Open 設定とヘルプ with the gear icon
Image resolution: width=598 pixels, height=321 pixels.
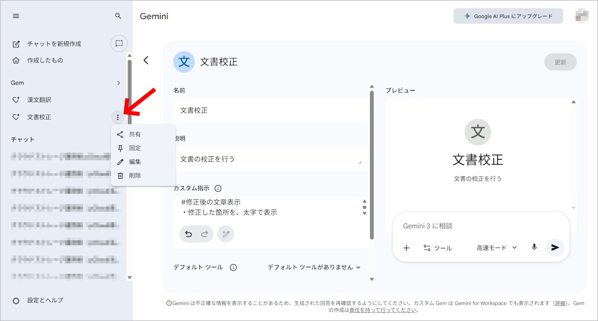[x=15, y=301]
